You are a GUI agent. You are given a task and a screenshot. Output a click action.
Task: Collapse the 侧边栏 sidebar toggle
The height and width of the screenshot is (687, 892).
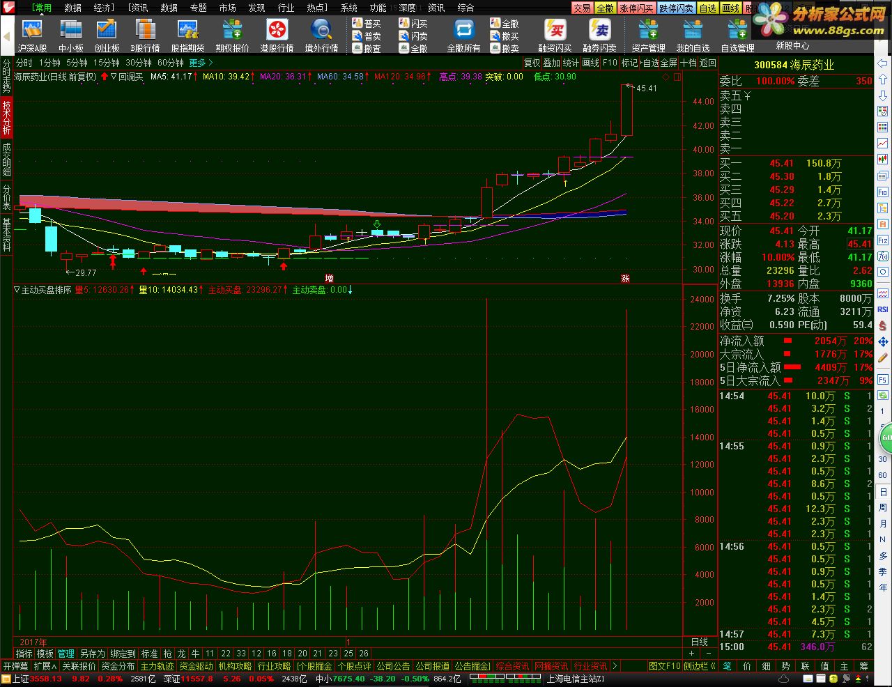coord(700,666)
